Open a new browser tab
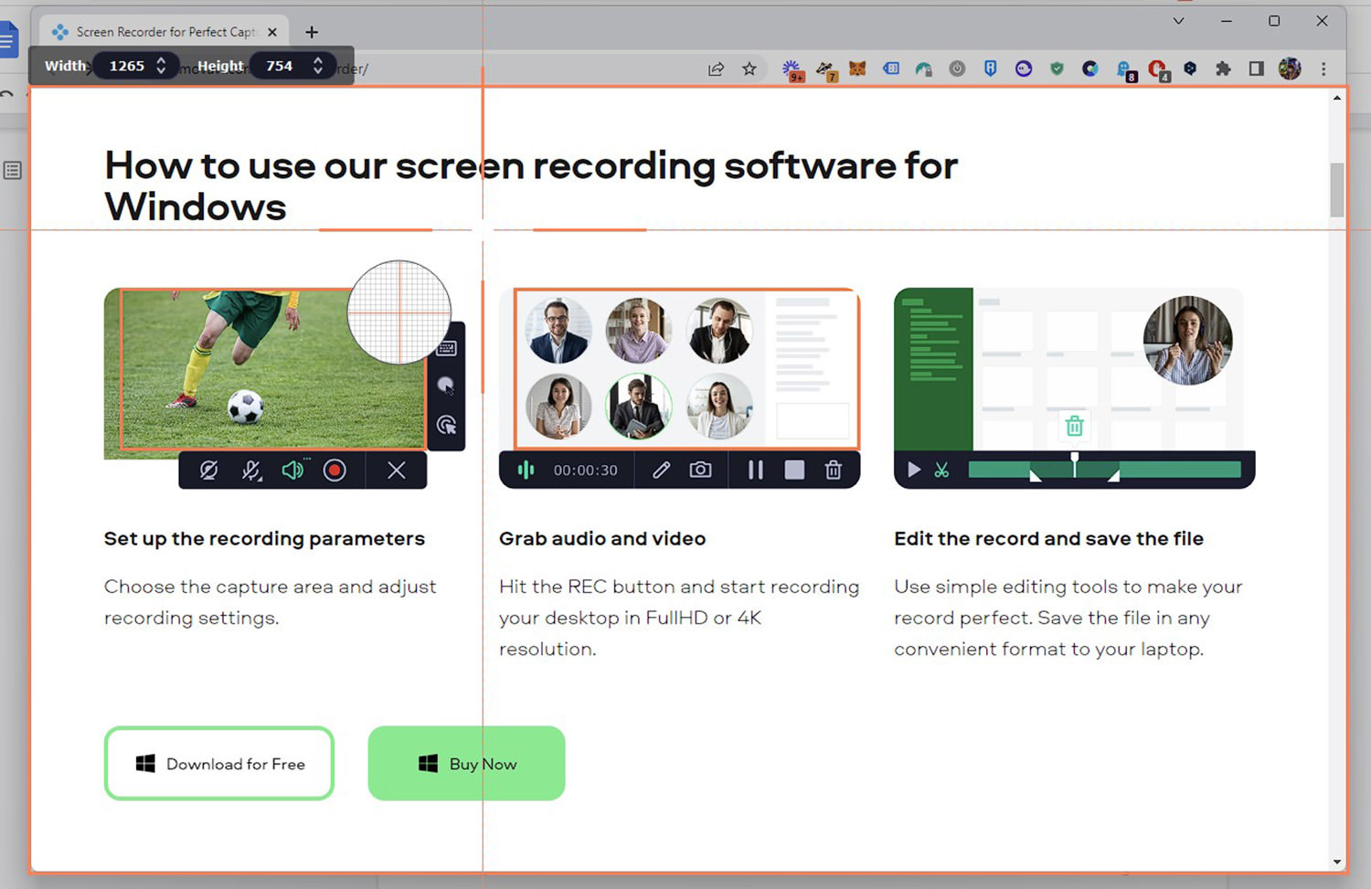 [312, 32]
